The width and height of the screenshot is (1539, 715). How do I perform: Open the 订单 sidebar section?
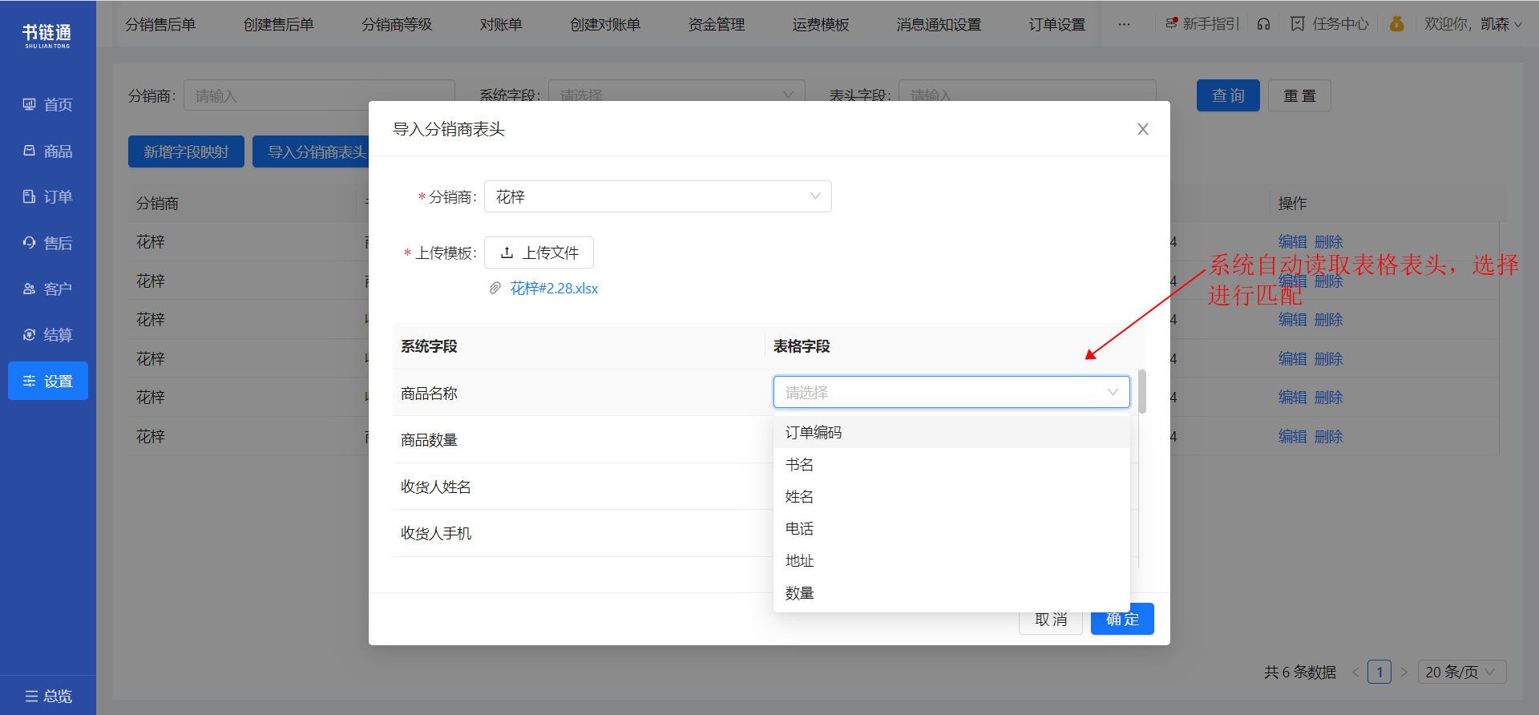(47, 196)
